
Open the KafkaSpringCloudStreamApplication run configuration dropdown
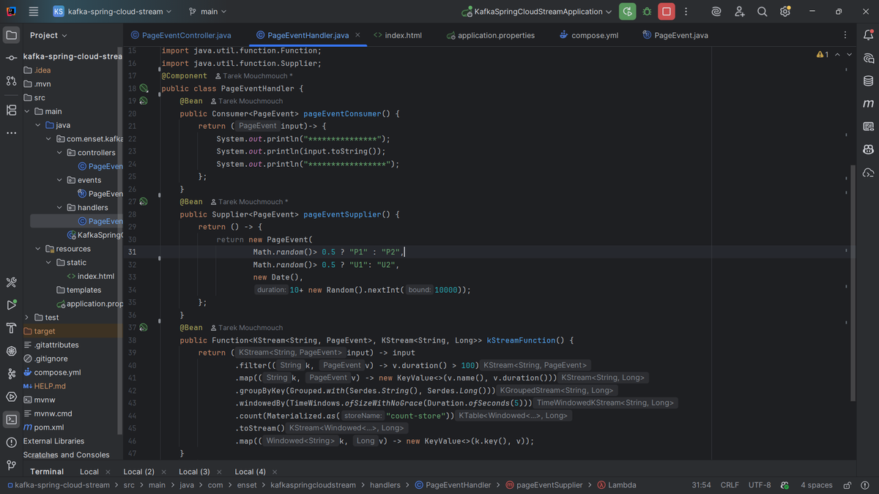click(x=537, y=12)
